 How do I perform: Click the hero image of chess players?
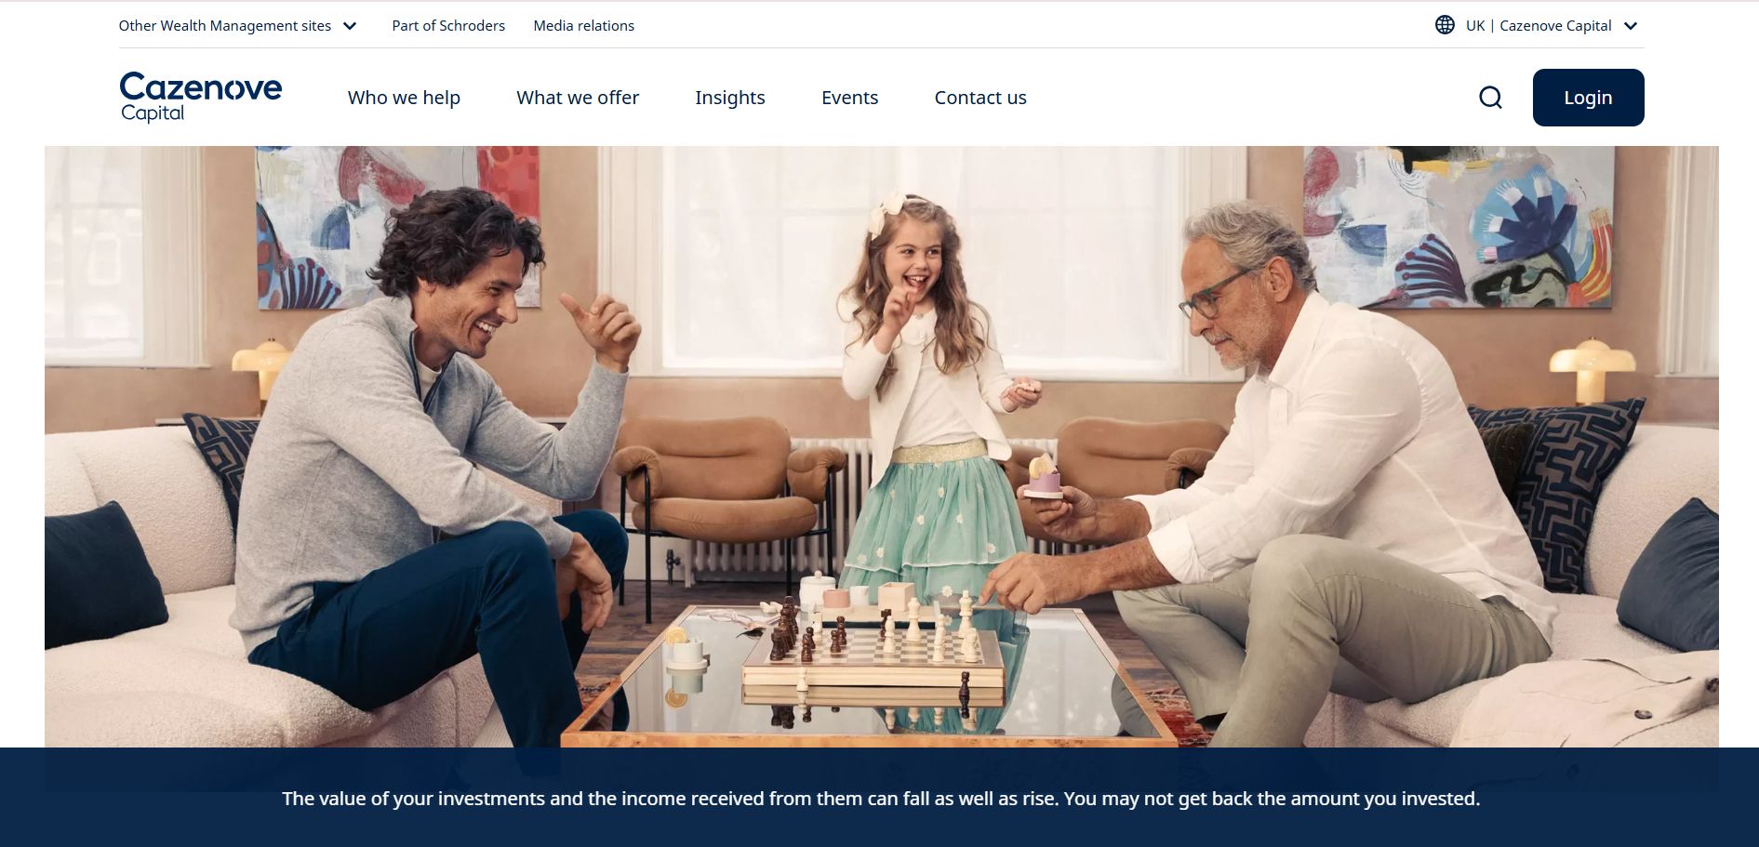pos(882,446)
